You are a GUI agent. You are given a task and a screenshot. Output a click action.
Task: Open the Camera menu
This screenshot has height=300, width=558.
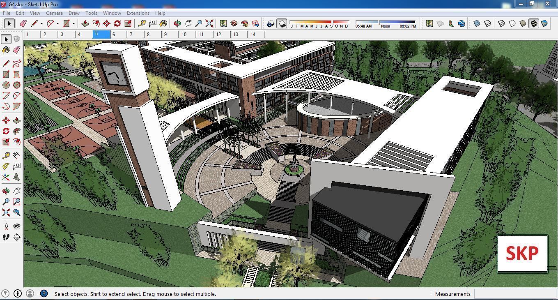(x=54, y=13)
